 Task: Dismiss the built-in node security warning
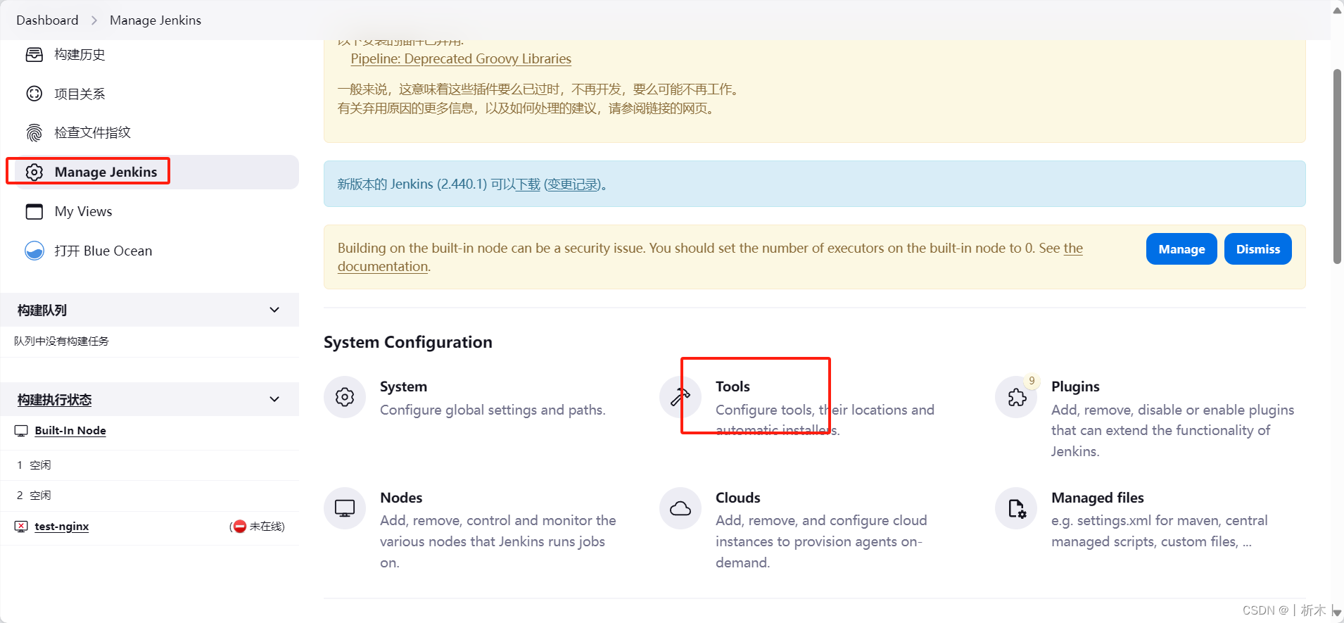1257,249
